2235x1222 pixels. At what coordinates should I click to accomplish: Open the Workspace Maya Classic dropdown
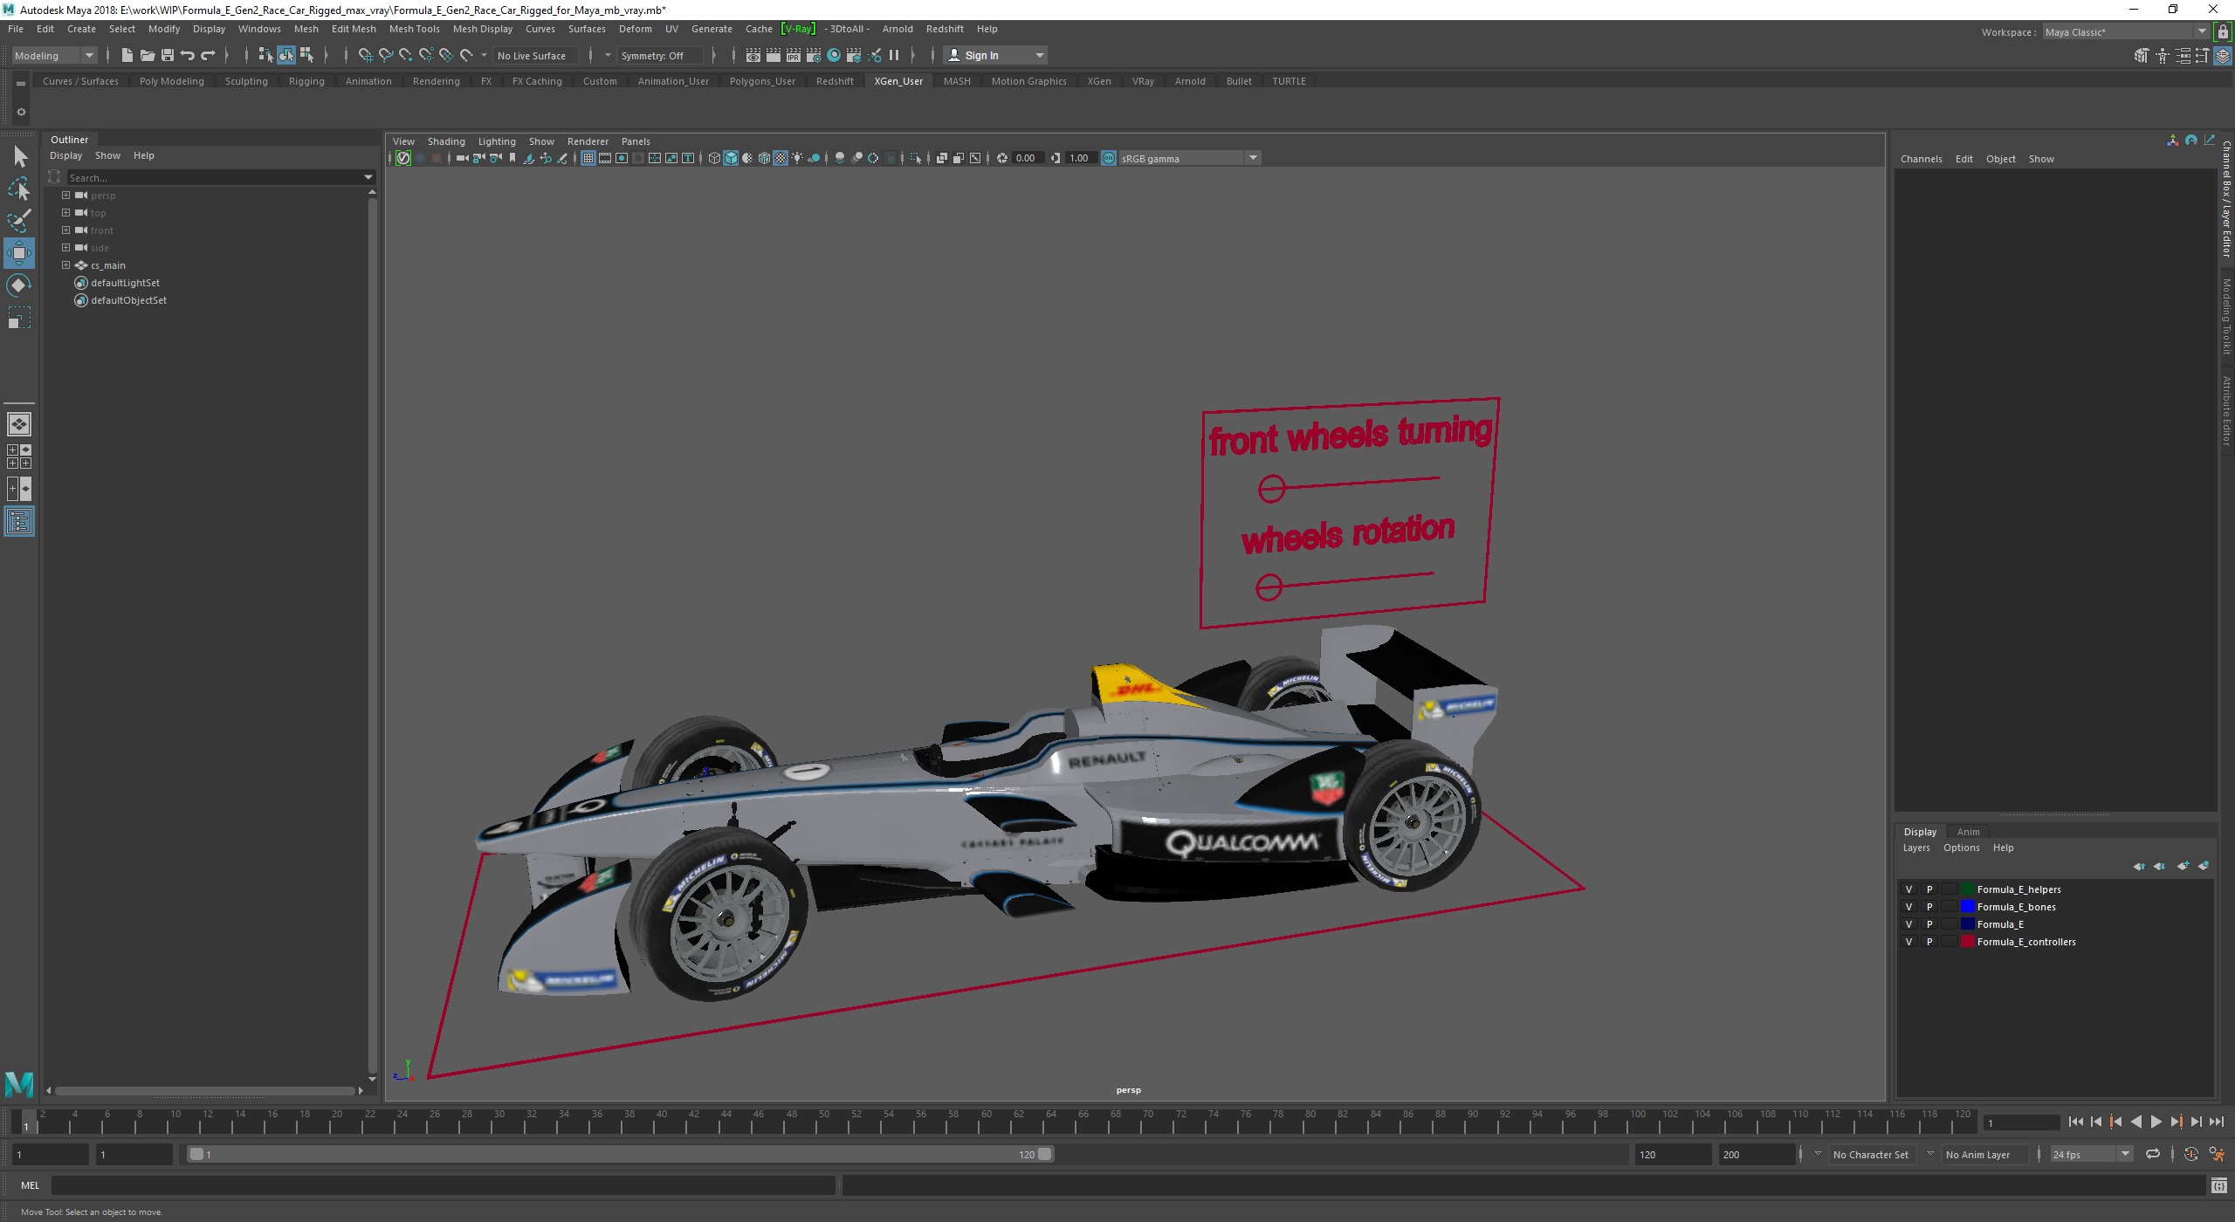point(2127,32)
